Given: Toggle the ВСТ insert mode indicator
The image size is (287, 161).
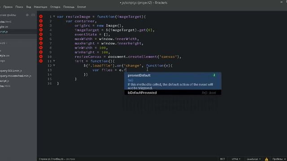Looking at the screenshot, I should tap(222, 159).
